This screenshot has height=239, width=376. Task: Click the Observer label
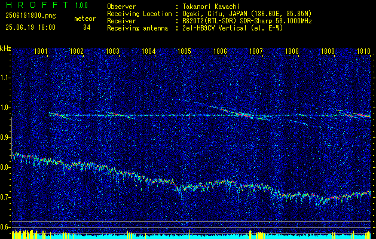pos(121,7)
